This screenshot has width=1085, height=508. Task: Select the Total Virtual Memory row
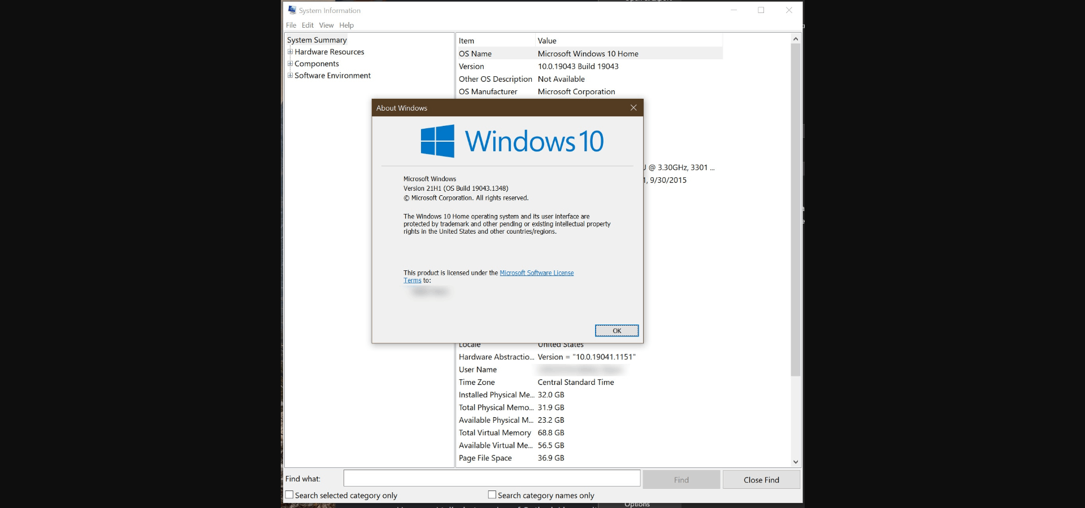coord(589,432)
